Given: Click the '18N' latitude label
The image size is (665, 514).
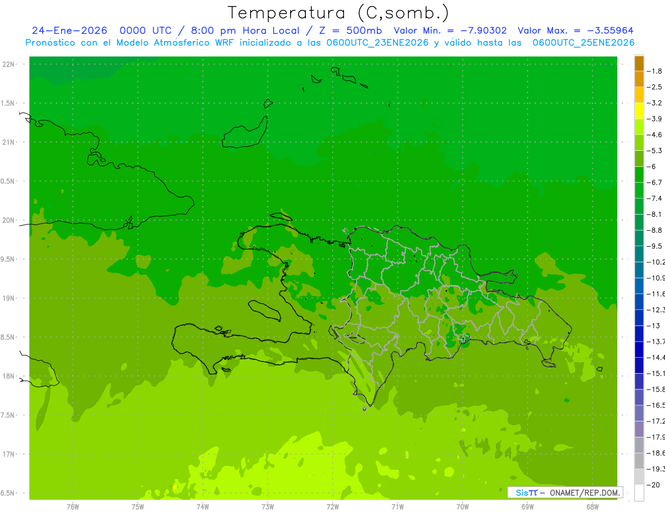Looking at the screenshot, I should coord(9,376).
